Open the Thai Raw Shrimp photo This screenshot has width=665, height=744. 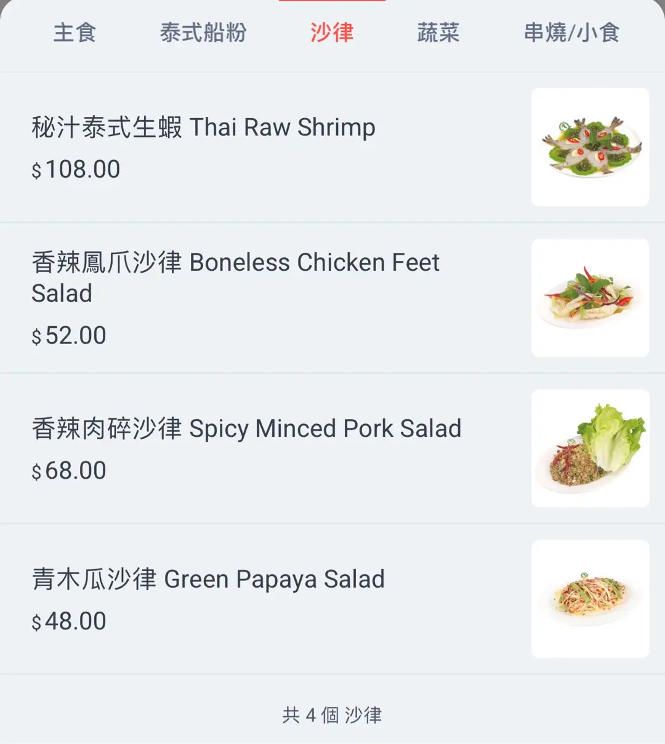[590, 147]
